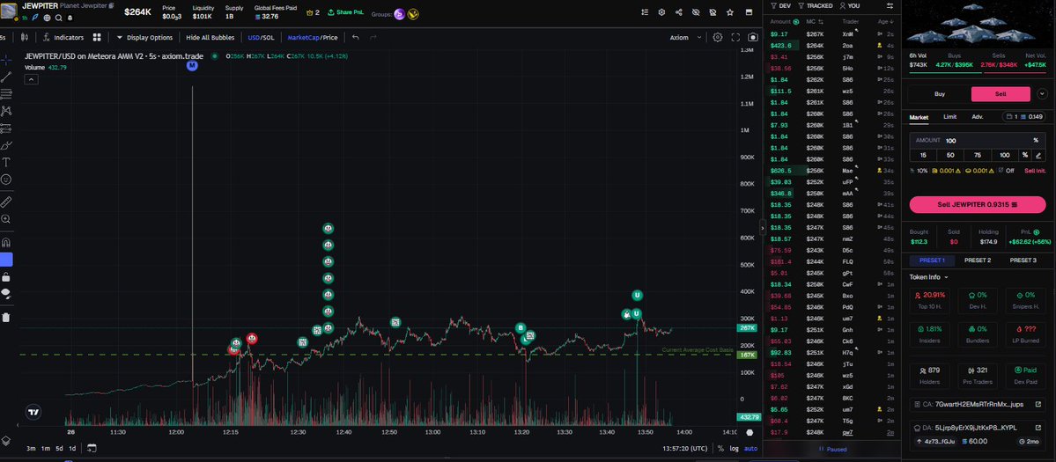Add token to favorites with star
This screenshot has width=1056, height=462.
tap(730, 12)
